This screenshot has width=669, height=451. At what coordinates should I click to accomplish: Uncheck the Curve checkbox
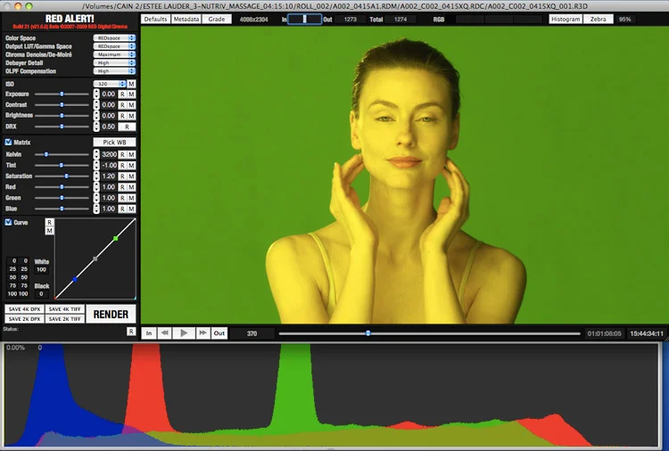8,222
